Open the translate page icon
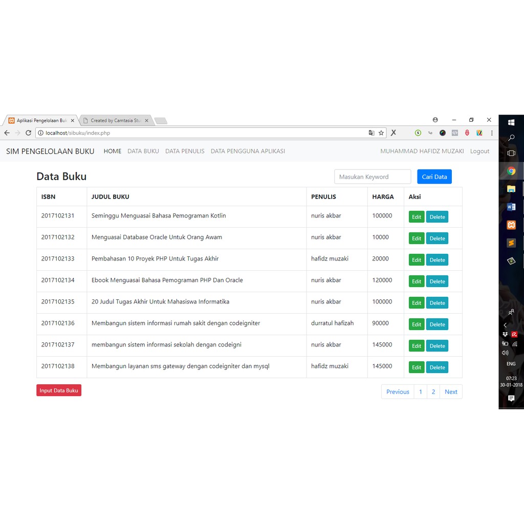 click(x=372, y=133)
